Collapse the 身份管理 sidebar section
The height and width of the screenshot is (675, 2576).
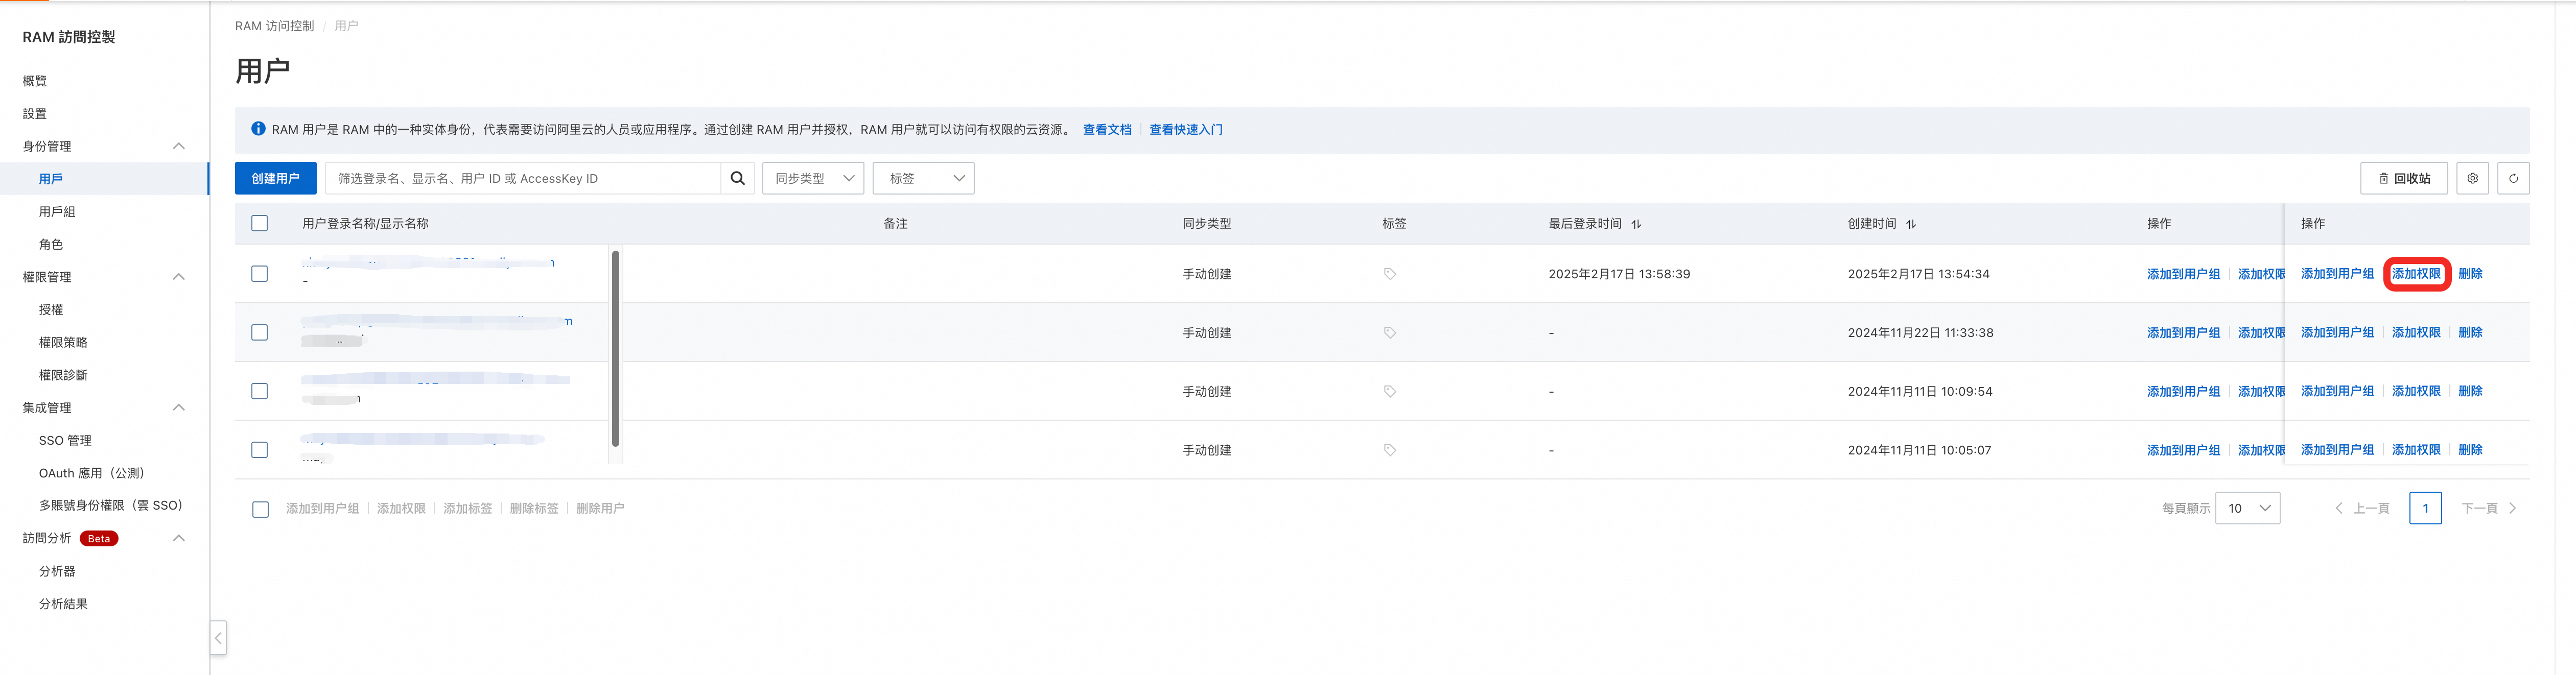tap(179, 146)
